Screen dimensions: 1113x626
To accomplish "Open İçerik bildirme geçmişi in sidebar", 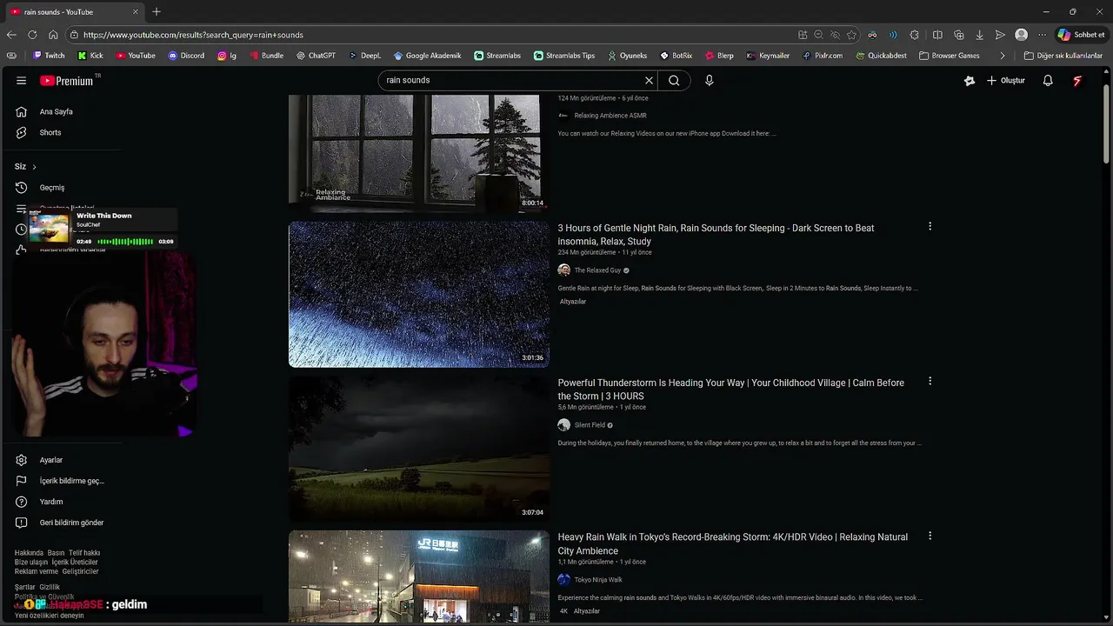I will [x=71, y=481].
